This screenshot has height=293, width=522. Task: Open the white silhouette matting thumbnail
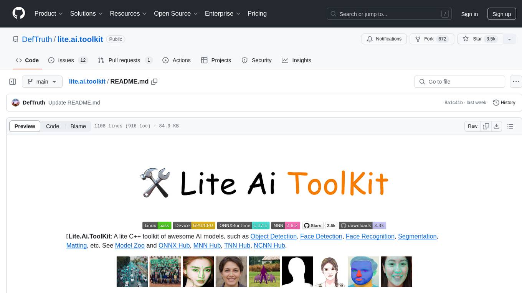tap(297, 272)
